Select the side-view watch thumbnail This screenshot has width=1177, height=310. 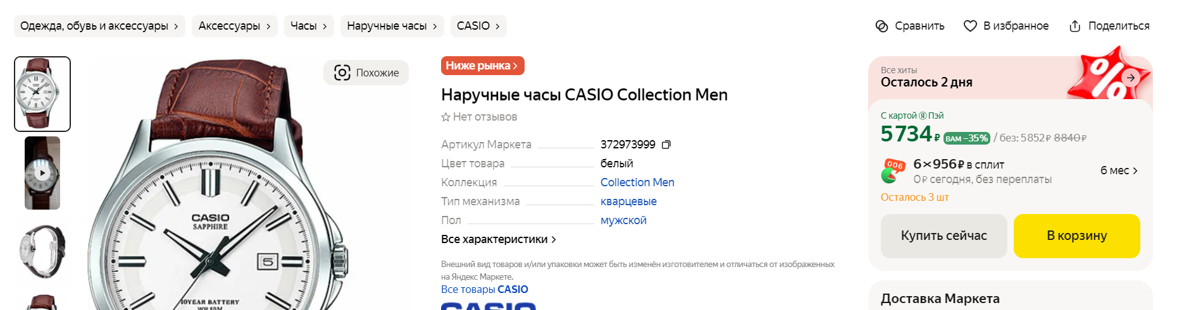pyautogui.click(x=42, y=251)
